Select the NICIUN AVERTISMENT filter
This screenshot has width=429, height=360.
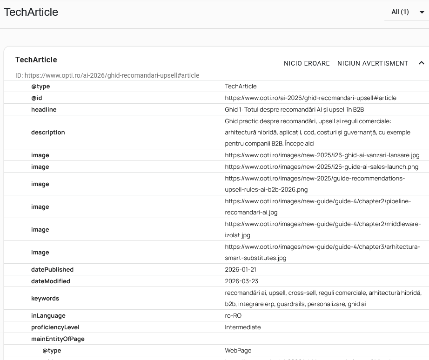tap(372, 63)
